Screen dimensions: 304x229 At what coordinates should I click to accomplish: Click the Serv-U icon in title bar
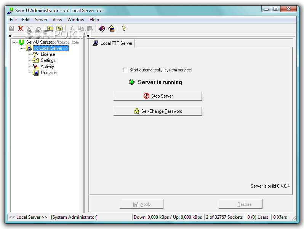[x=10, y=11]
